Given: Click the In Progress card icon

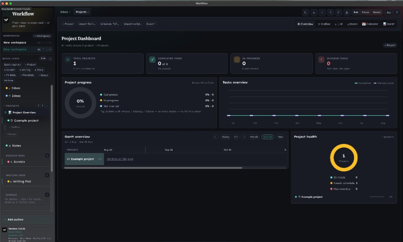Looking at the screenshot, I should pyautogui.click(x=237, y=59).
